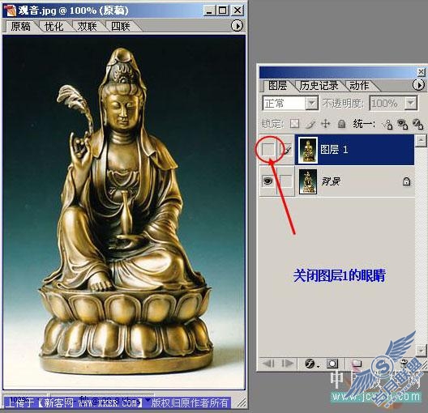
Task: Click the lock position move icon
Action: [x=326, y=124]
